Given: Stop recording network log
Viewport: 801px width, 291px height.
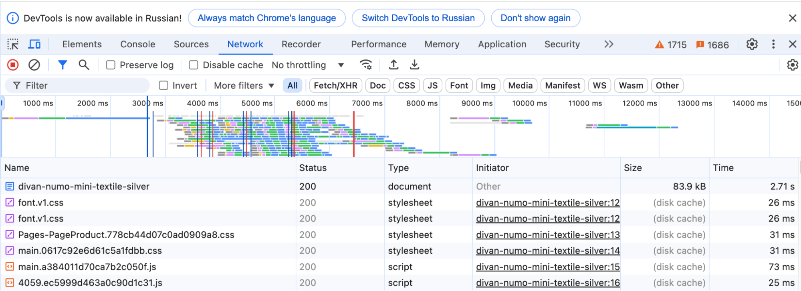Looking at the screenshot, I should coord(13,65).
